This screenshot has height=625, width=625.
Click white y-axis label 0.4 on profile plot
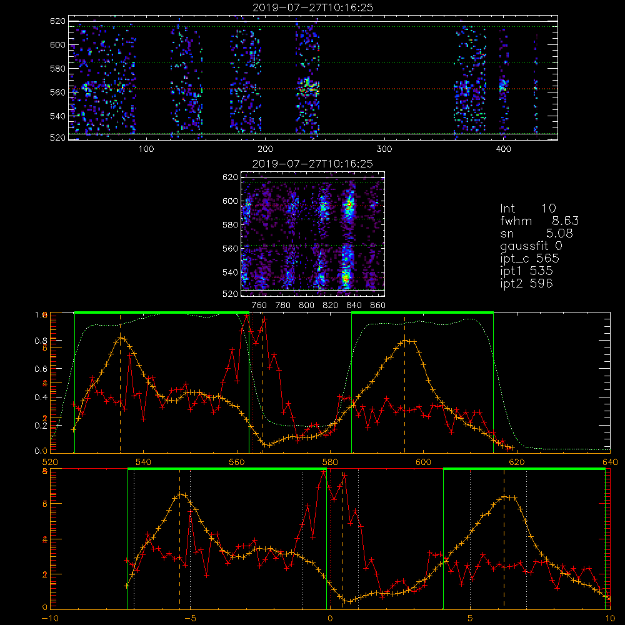40,397
